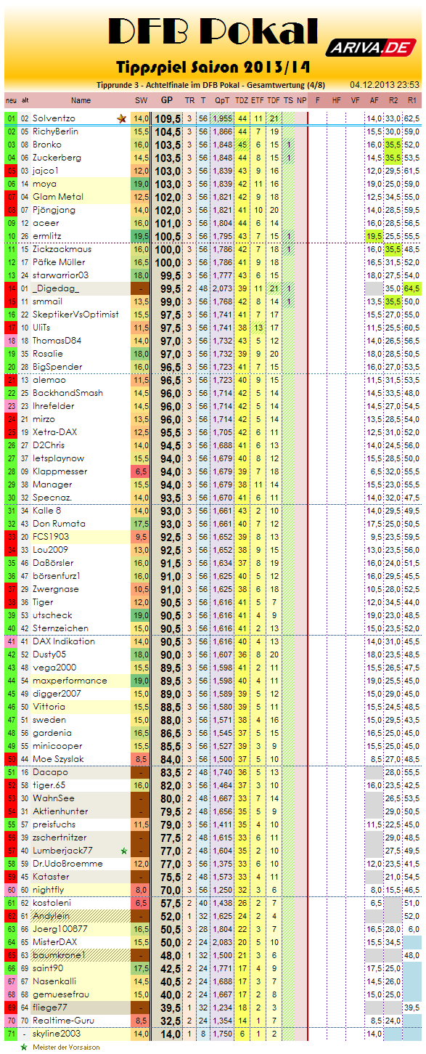The height and width of the screenshot is (1054, 426).
Task: Select the name 'Moe Szyslak'
Action: click(60, 759)
